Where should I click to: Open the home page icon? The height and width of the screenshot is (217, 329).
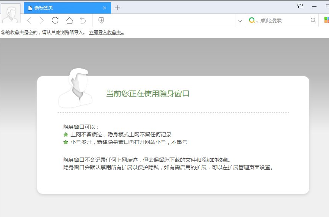click(69, 20)
